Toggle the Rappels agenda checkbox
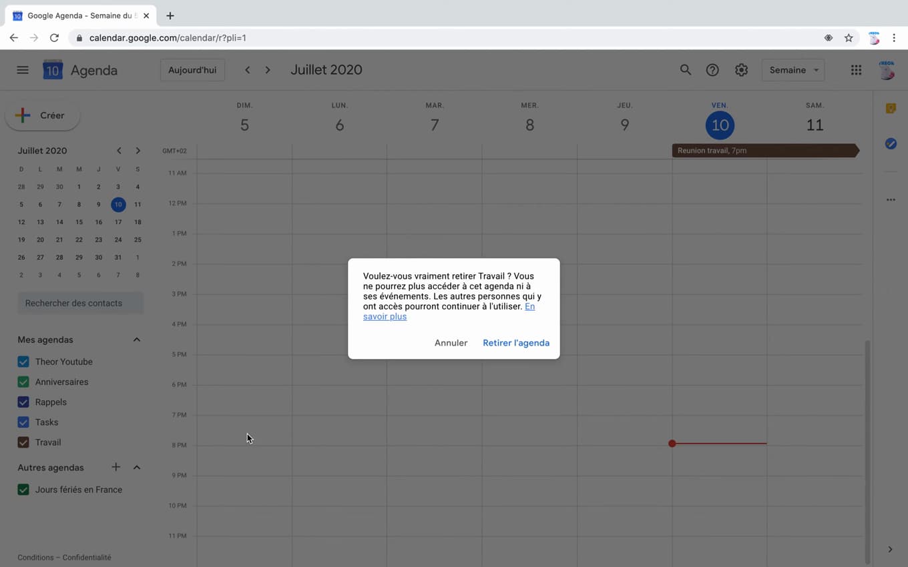This screenshot has height=567, width=908. [x=23, y=402]
